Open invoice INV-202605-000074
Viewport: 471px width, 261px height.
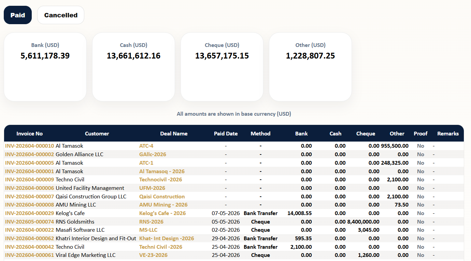pos(30,222)
